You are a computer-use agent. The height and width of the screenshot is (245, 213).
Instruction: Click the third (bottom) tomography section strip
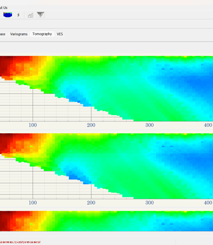[106, 221]
